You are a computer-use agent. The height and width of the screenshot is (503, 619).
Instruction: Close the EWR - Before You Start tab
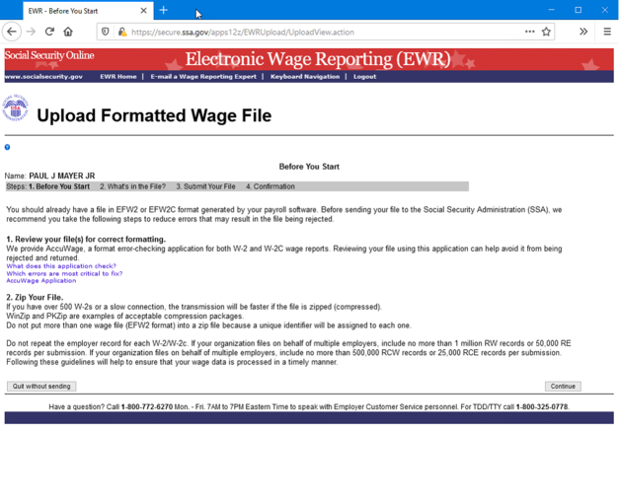click(143, 11)
